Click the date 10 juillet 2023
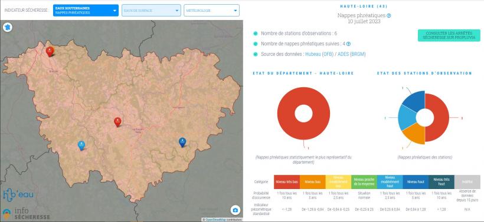484x222 pixels. 364,22
